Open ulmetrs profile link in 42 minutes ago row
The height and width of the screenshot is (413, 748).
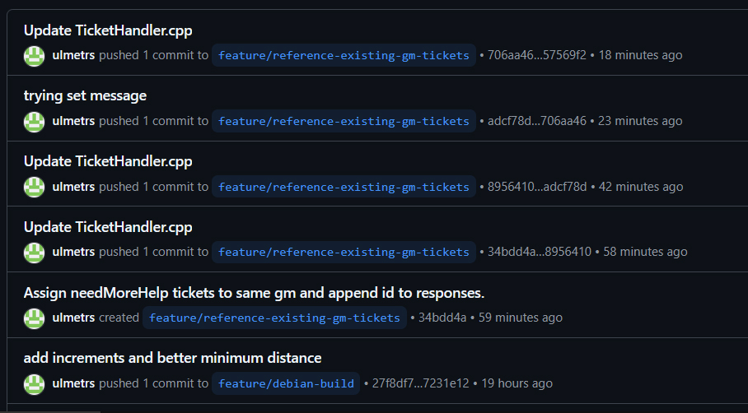tap(73, 187)
